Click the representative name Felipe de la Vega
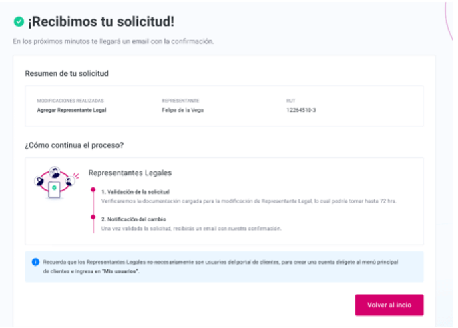458x328 pixels. tap(182, 110)
